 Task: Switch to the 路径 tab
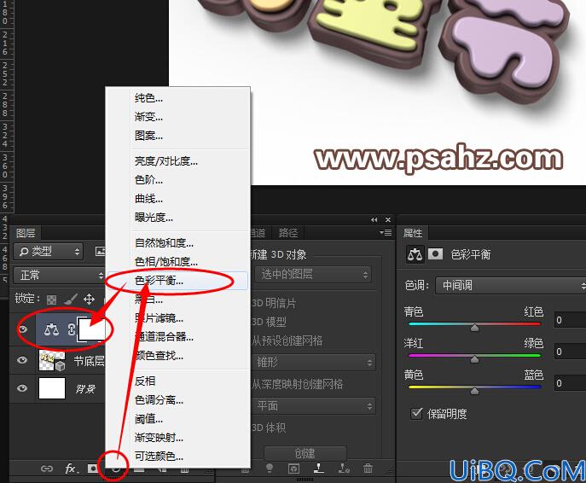pos(288,233)
